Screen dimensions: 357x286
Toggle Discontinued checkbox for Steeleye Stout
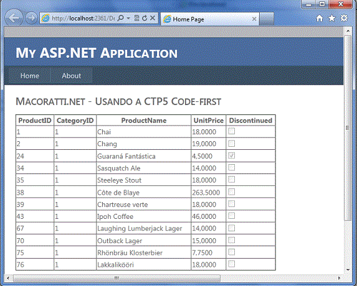click(x=232, y=180)
